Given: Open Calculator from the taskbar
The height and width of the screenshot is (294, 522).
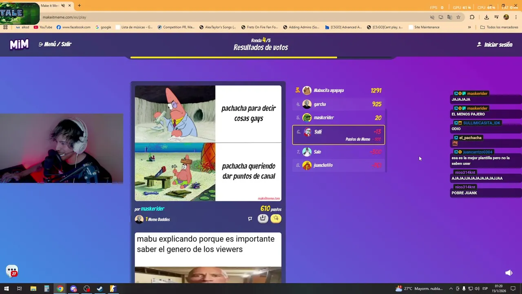Looking at the screenshot, I should [x=46, y=289].
